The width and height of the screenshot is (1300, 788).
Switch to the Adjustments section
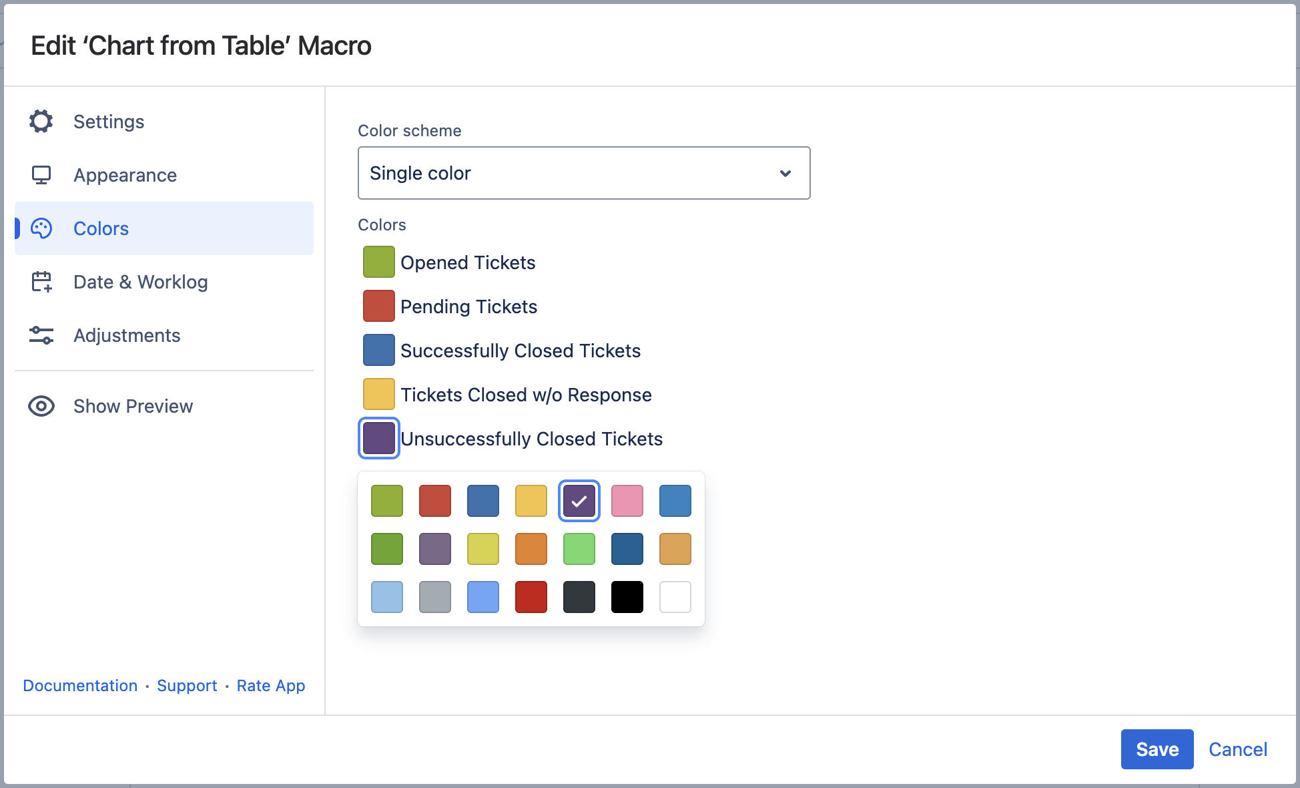pos(127,335)
